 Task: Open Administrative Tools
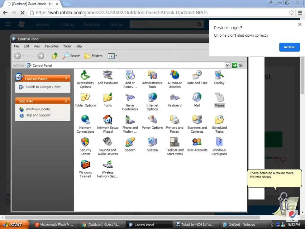[152, 79]
